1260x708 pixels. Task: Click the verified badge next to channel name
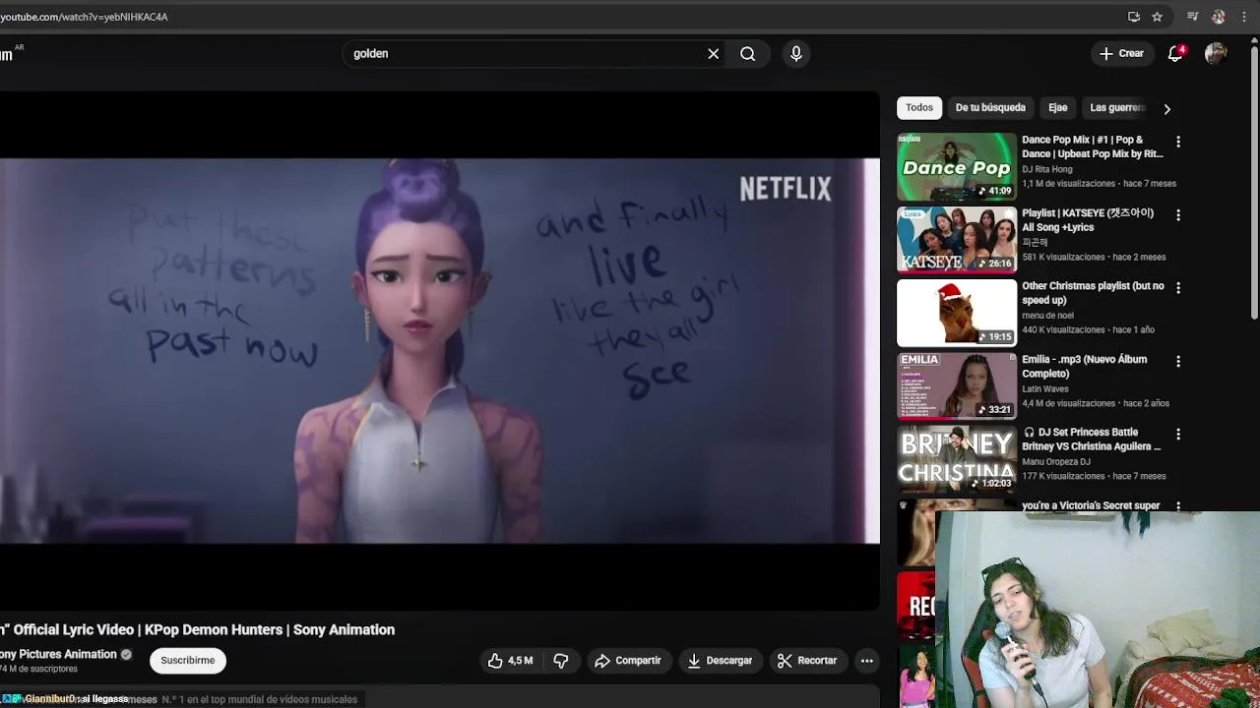coord(126,654)
